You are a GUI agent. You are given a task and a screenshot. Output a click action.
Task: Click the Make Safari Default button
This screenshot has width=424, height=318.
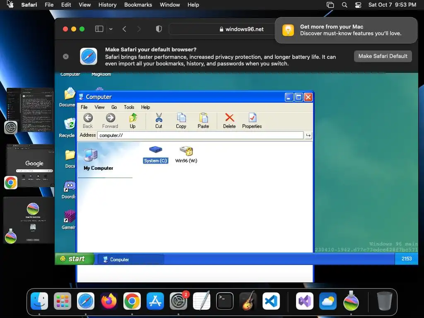pos(383,56)
